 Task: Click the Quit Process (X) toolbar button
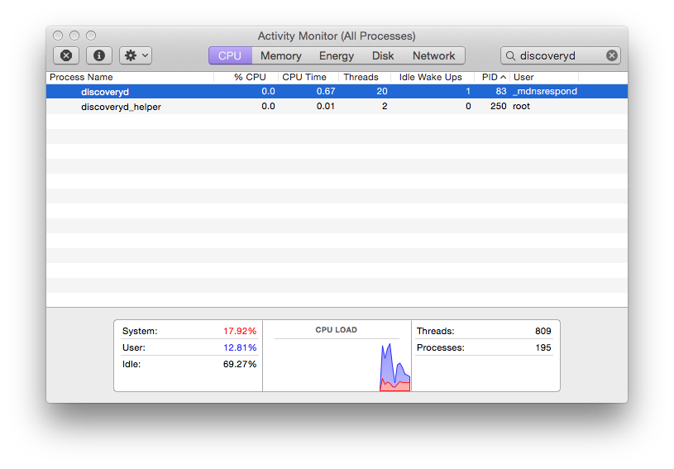click(66, 55)
